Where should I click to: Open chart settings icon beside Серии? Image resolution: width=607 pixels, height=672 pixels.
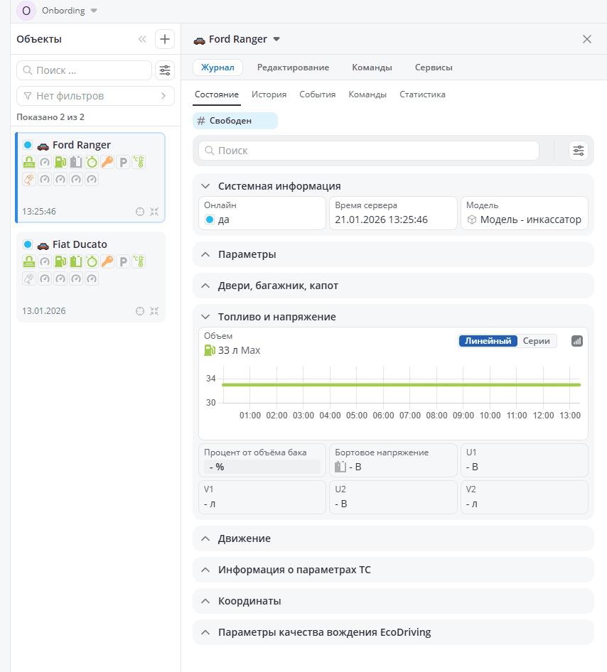pyautogui.click(x=577, y=341)
